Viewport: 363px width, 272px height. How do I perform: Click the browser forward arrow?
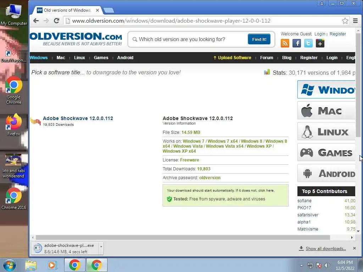coord(46,21)
